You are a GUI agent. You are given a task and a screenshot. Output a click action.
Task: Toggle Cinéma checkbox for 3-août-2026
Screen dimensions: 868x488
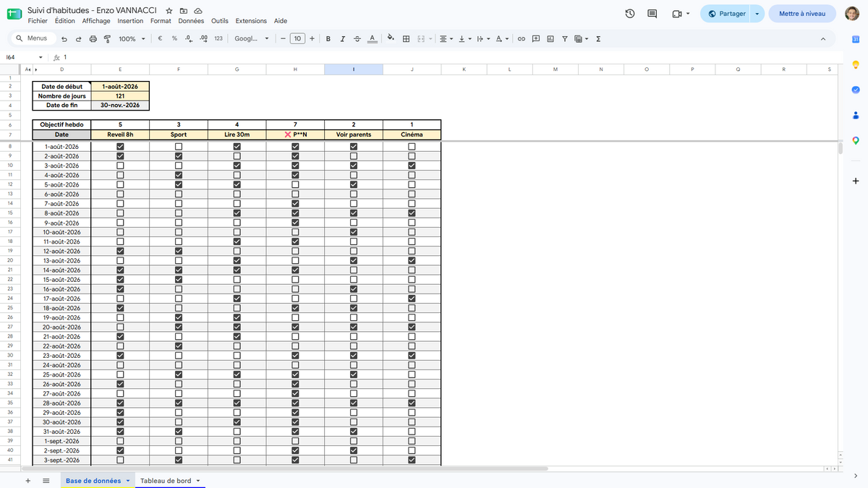[x=412, y=166]
